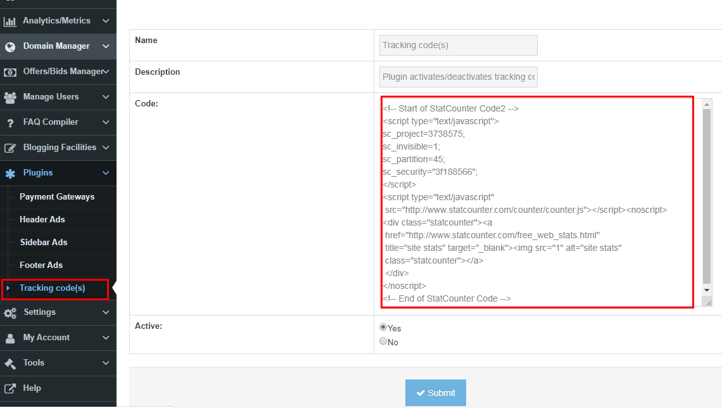The width and height of the screenshot is (722, 408).
Task: Expand the Manage Users menu chevron
Action: [106, 97]
